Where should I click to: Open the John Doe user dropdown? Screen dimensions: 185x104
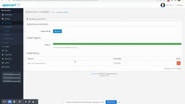[170, 5]
